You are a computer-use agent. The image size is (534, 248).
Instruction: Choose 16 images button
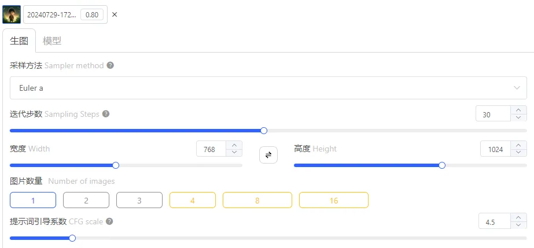point(334,200)
